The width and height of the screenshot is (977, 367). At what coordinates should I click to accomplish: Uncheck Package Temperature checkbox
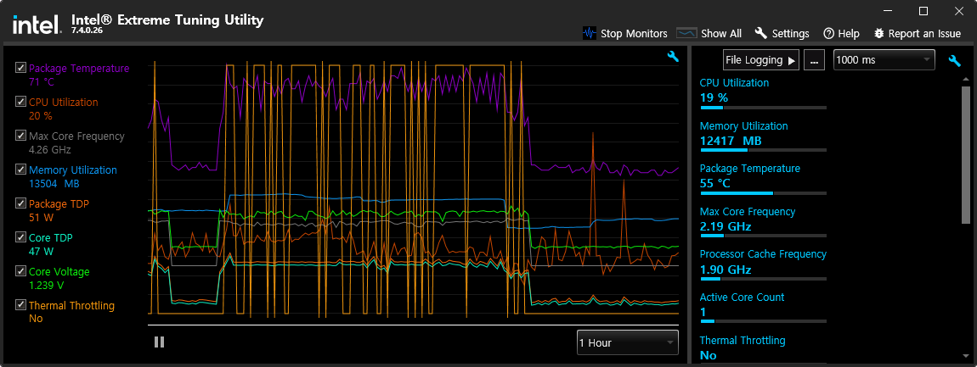(20, 68)
